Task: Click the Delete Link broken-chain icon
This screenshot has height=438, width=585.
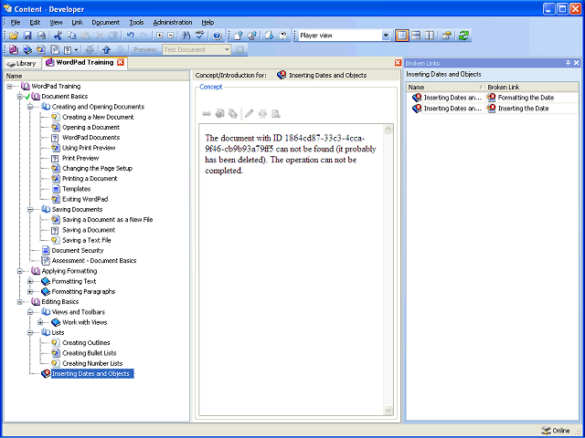Action: (90, 49)
